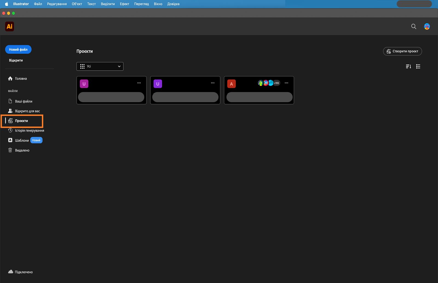Open the user profile avatar
The height and width of the screenshot is (283, 438).
click(x=427, y=27)
